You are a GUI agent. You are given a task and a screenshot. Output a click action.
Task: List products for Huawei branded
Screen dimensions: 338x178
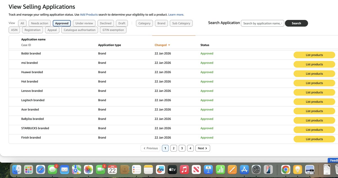pos(314,74)
